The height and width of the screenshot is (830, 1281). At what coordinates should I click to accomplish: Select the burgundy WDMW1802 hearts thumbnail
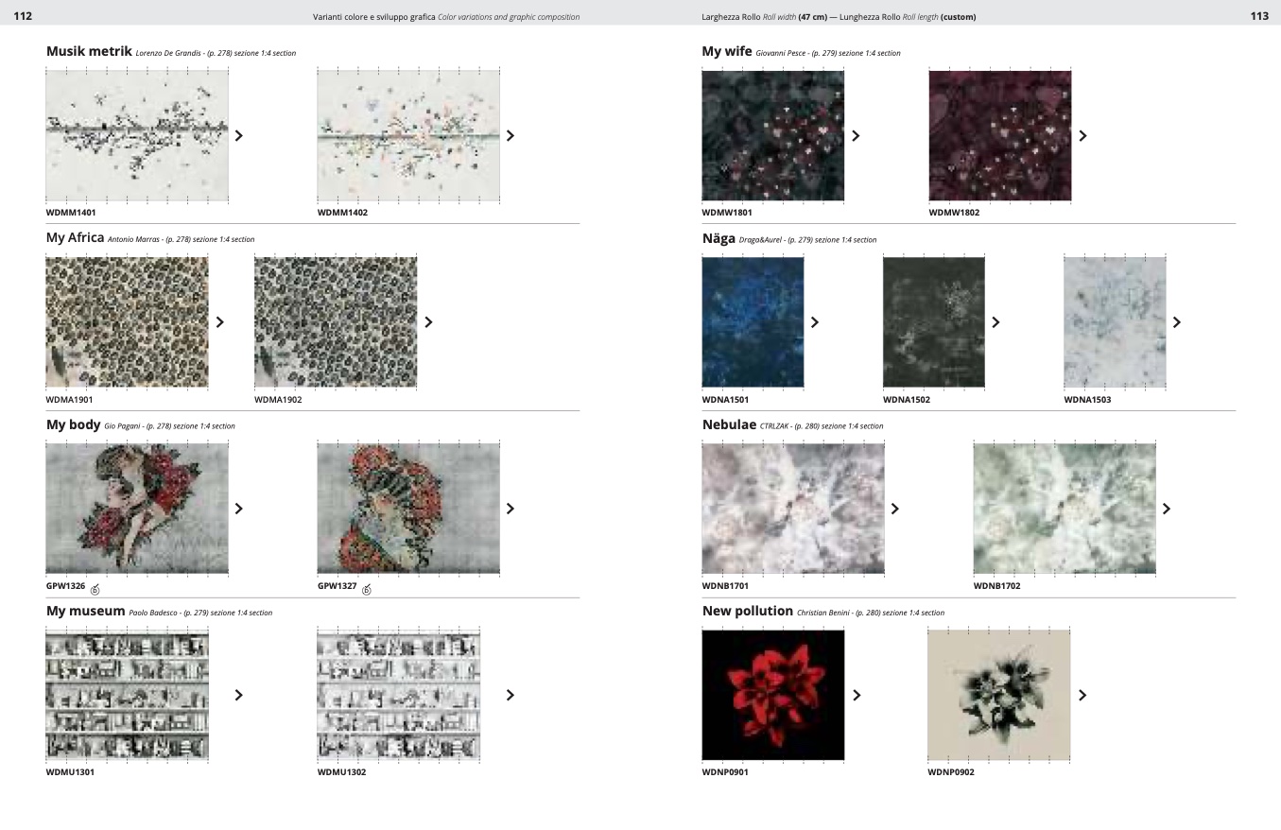999,135
